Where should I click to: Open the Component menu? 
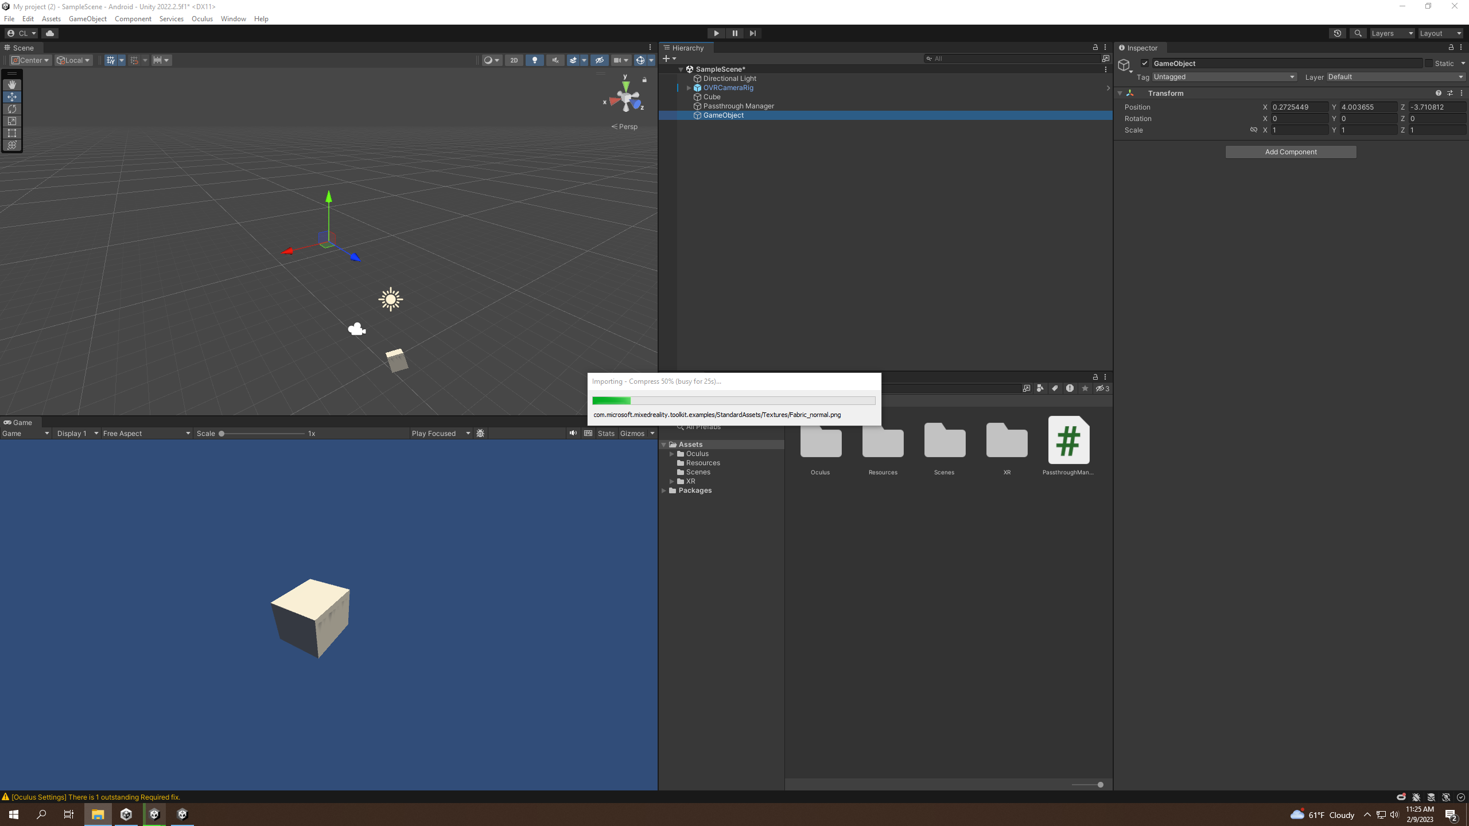click(133, 19)
